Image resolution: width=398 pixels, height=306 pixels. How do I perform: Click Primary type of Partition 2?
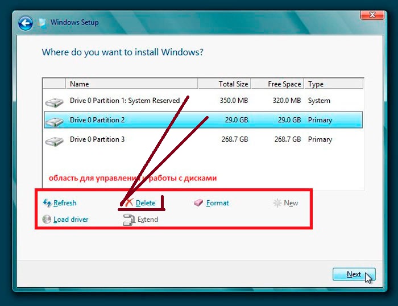320,120
